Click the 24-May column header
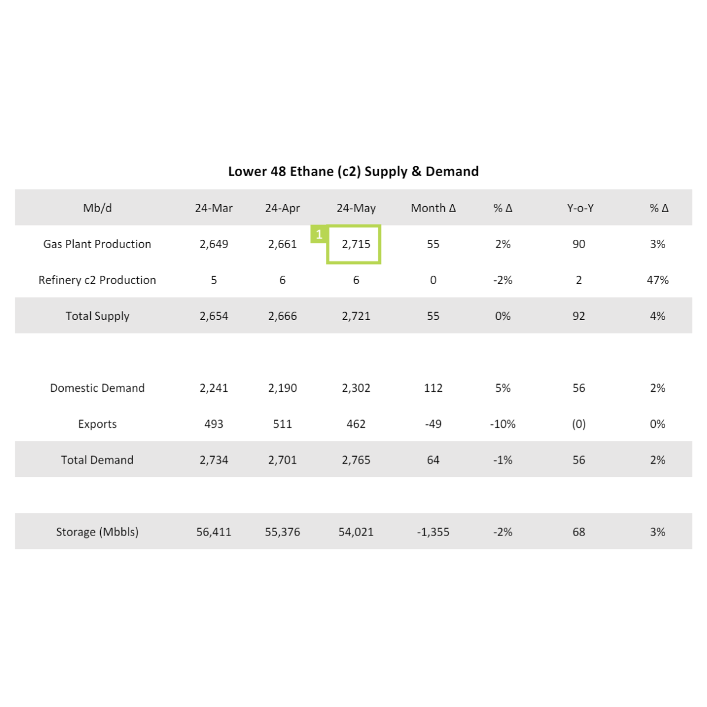The width and height of the screenshot is (707, 707). [x=356, y=208]
